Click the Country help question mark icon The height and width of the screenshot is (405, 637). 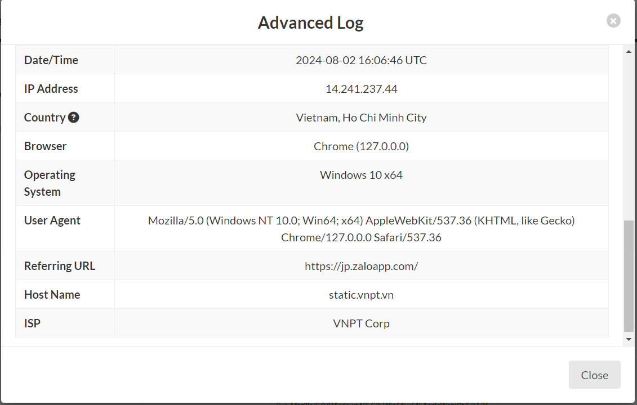pos(74,117)
